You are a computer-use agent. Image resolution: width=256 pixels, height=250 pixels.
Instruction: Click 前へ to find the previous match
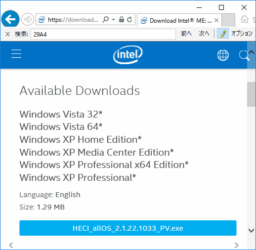pos(186,34)
